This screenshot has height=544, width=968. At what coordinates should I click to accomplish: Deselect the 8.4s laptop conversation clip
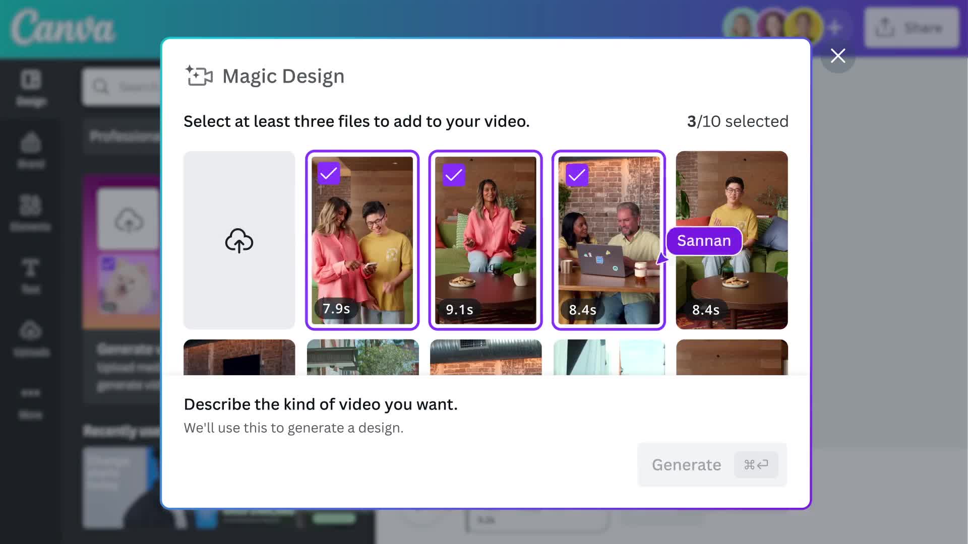575,175
